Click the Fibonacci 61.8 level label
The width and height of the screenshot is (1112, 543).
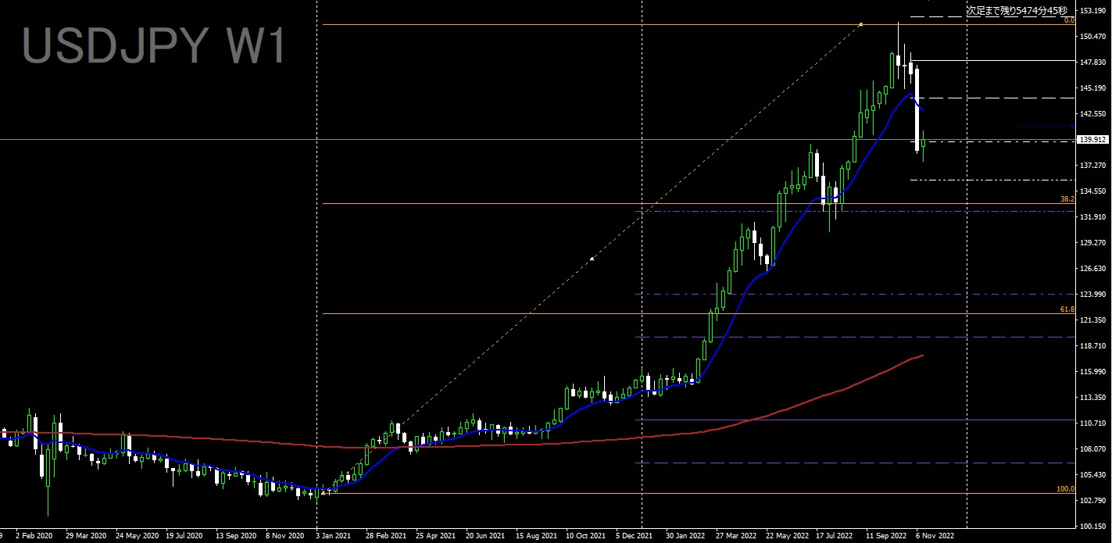pyautogui.click(x=1067, y=309)
